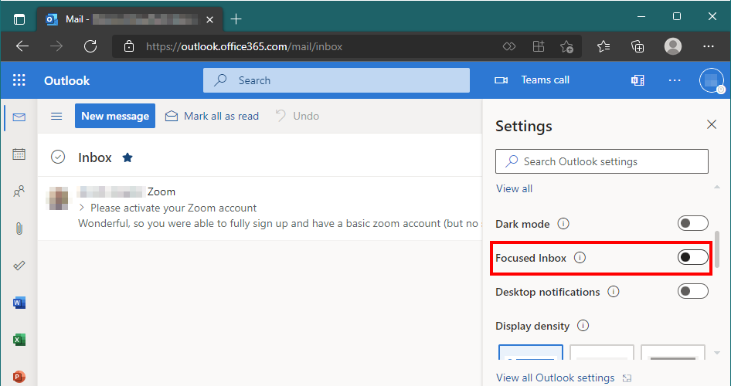Select all messages with Inbox circle checkbox
This screenshot has width=731, height=386.
click(x=57, y=157)
